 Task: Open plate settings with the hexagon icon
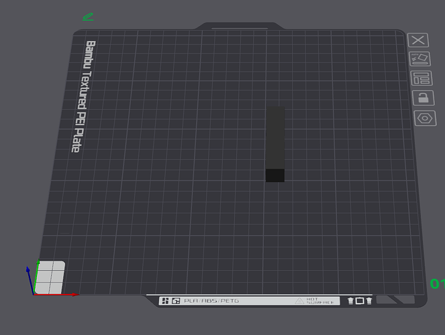tap(424, 118)
